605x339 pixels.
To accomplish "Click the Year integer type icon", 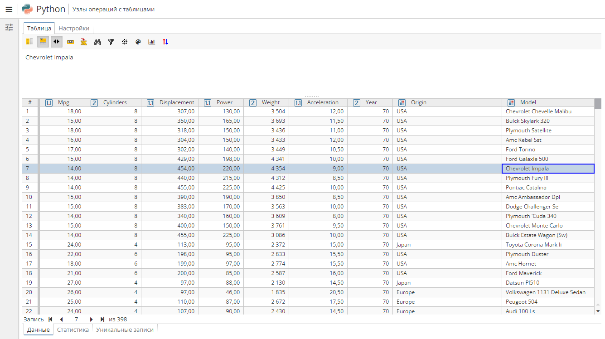I will click(x=357, y=103).
